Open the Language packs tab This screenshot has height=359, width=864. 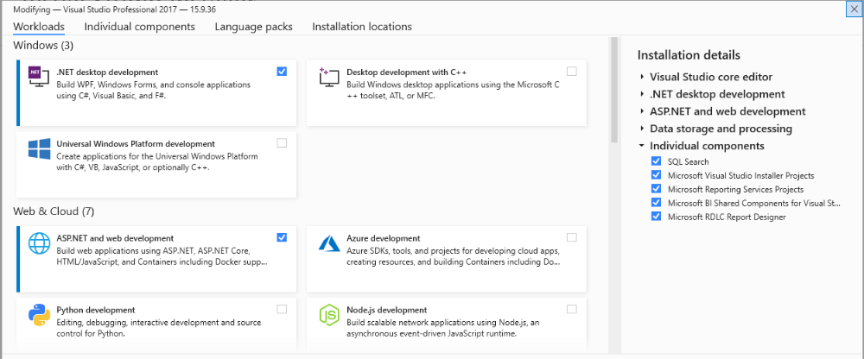[253, 27]
